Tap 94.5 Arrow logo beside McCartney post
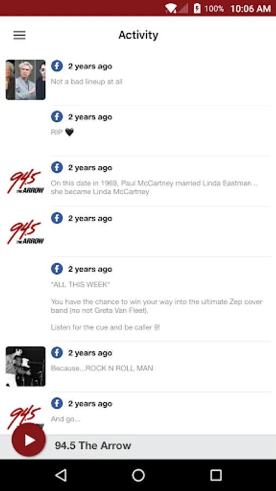The height and width of the screenshot is (491, 276). pos(26,181)
